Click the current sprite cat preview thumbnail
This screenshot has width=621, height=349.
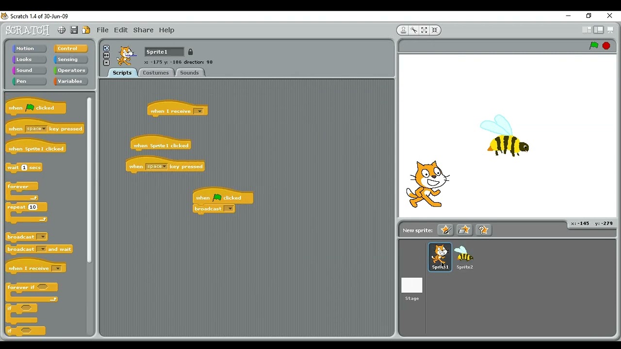(x=126, y=56)
